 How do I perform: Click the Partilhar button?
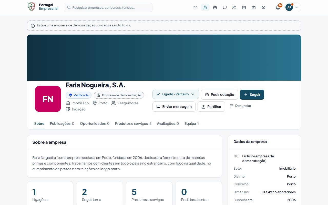[211, 107]
